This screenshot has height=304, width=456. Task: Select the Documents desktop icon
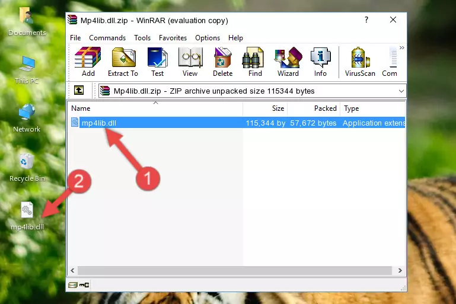pos(27,21)
